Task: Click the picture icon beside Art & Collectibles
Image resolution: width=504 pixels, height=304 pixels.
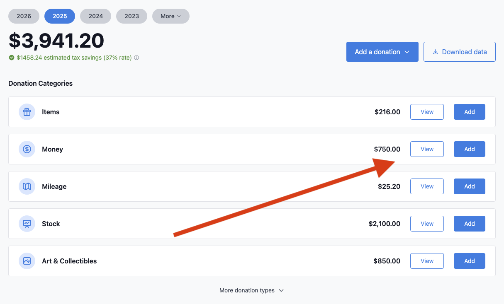Action: 27,261
